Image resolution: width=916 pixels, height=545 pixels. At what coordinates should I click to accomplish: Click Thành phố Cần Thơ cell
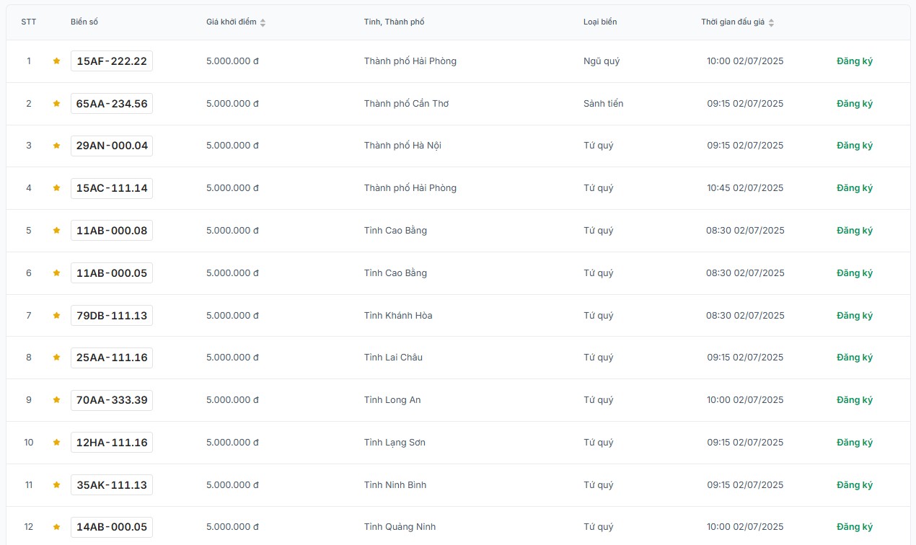click(407, 104)
